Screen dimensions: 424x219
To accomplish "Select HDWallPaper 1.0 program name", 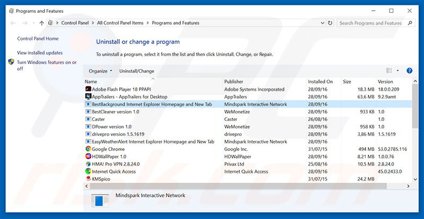I will (109, 156).
